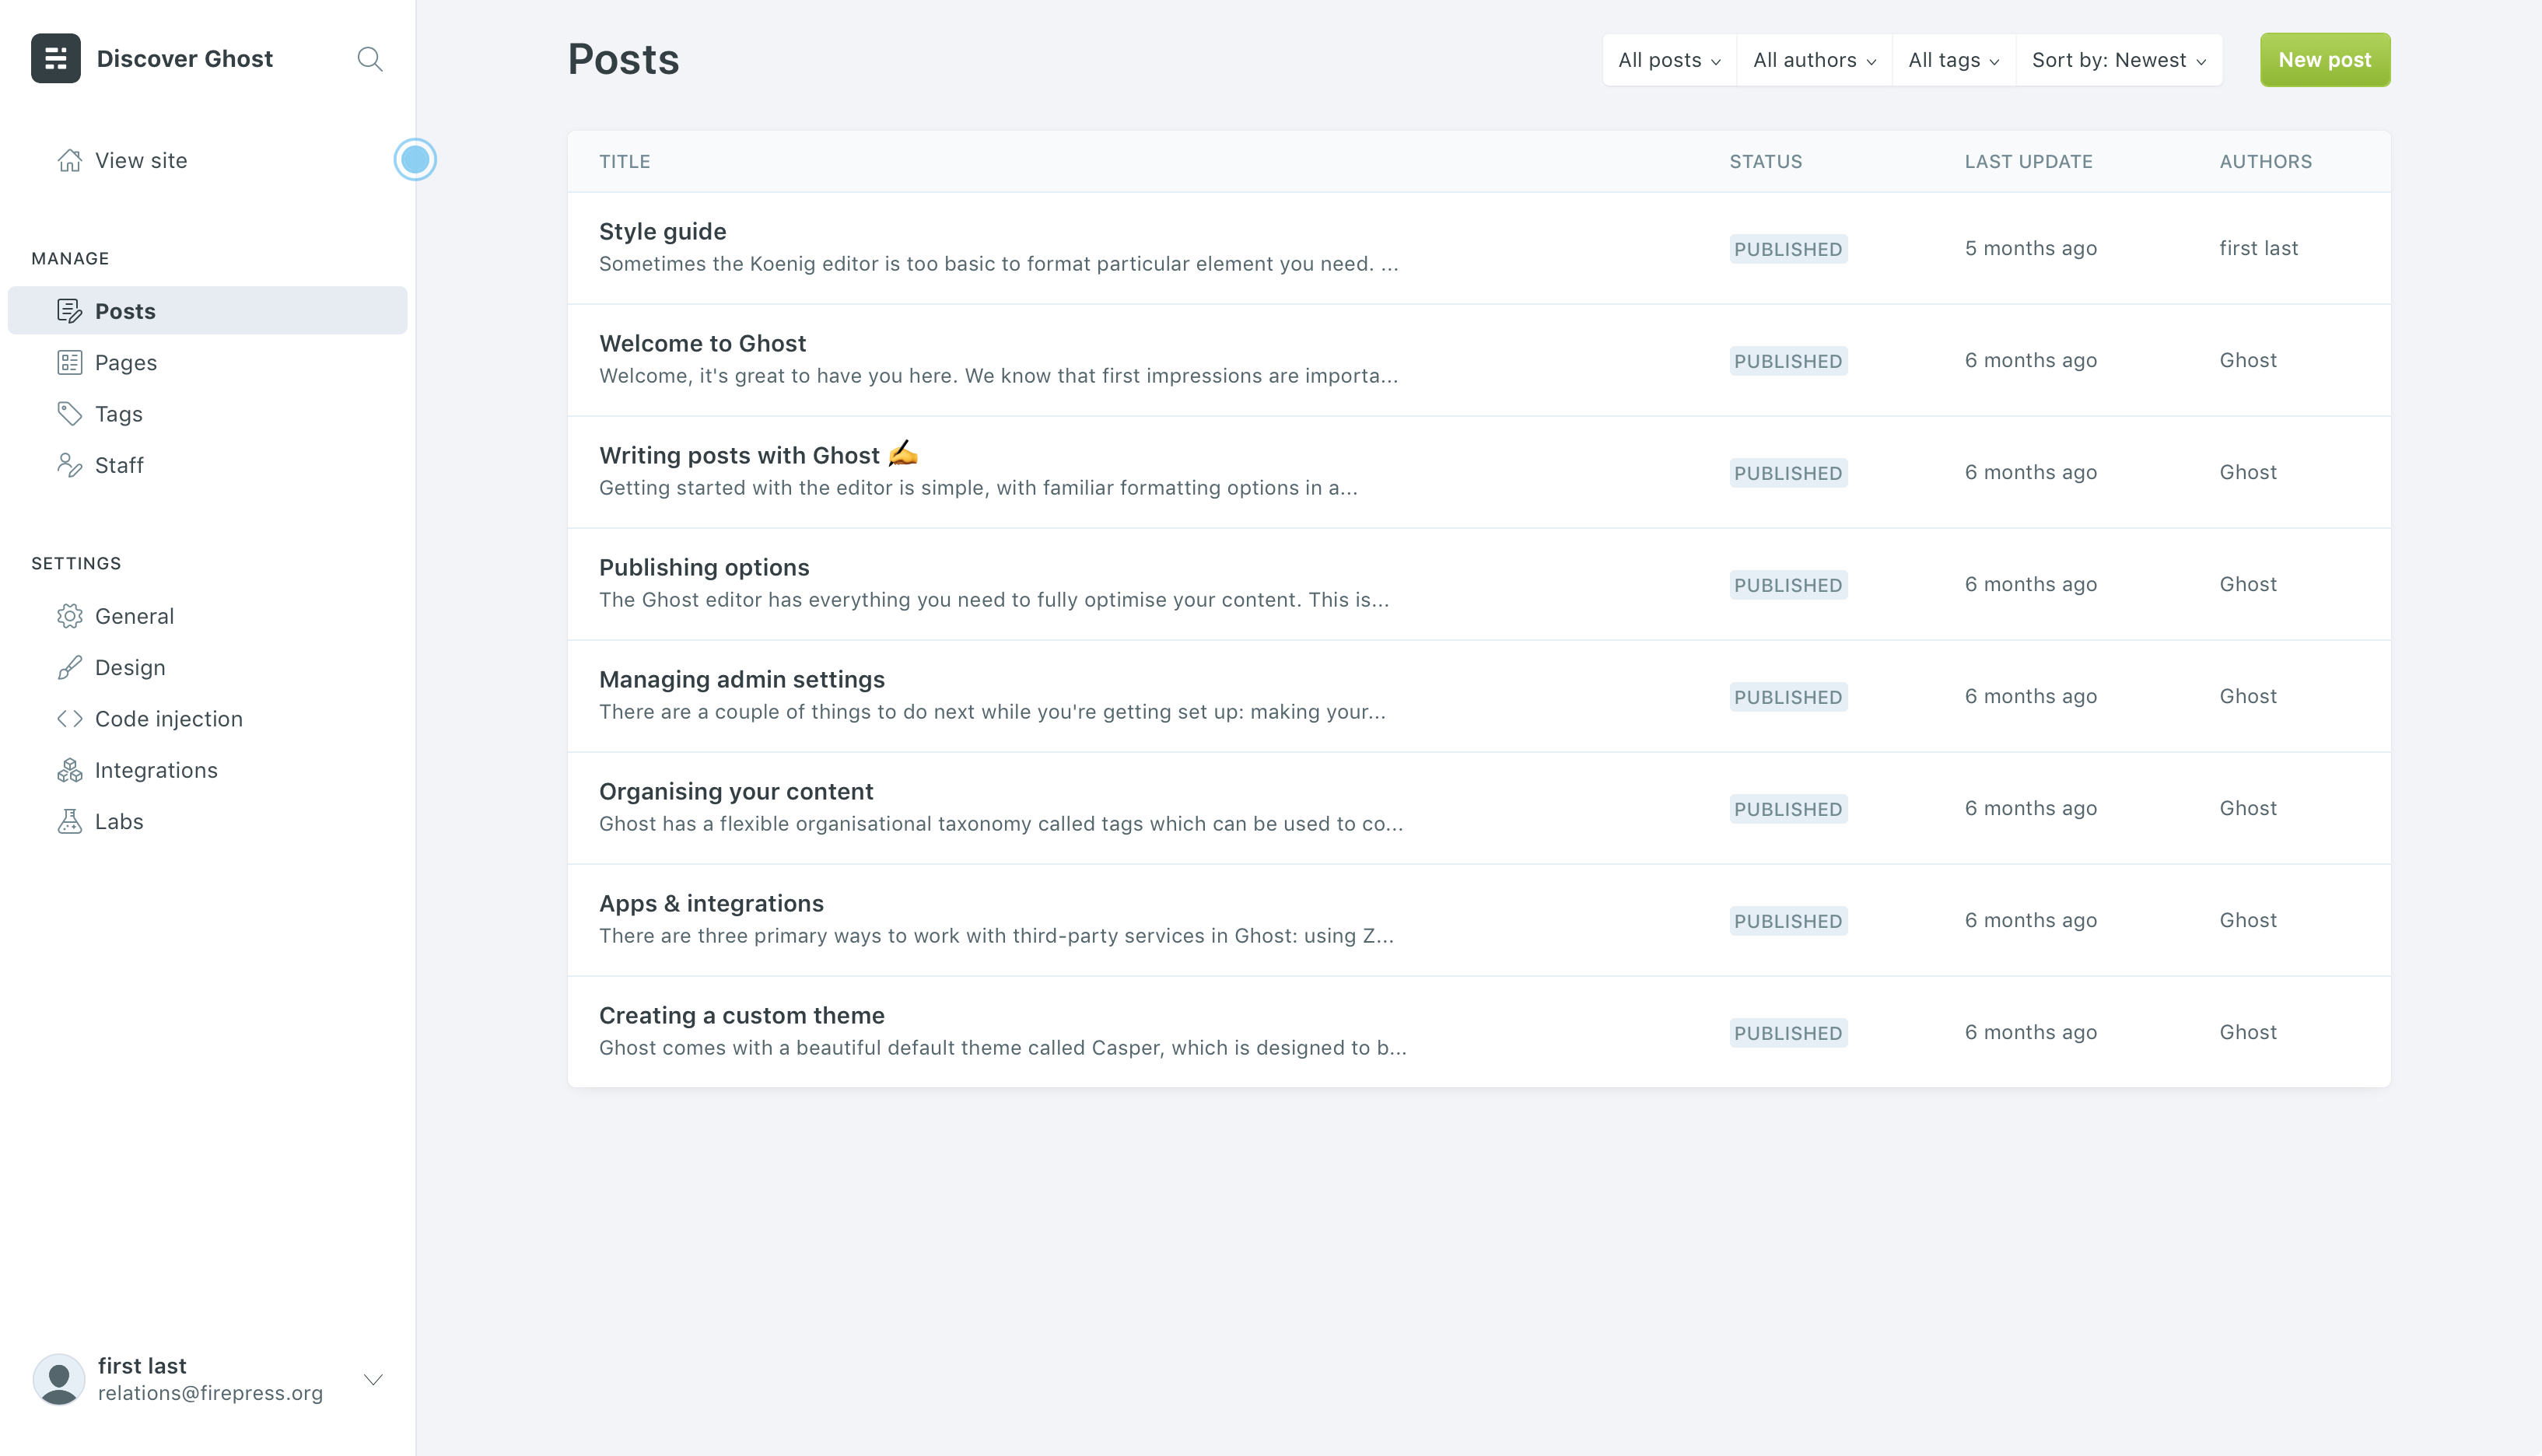This screenshot has height=1456, width=2542.
Task: Click "6 months ago" in Apps & integrations row
Action: tap(2030, 920)
